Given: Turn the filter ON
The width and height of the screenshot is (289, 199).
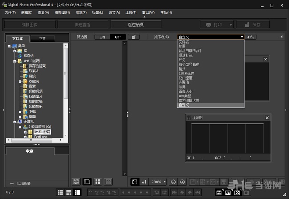Looking at the screenshot, I should coord(102,37).
